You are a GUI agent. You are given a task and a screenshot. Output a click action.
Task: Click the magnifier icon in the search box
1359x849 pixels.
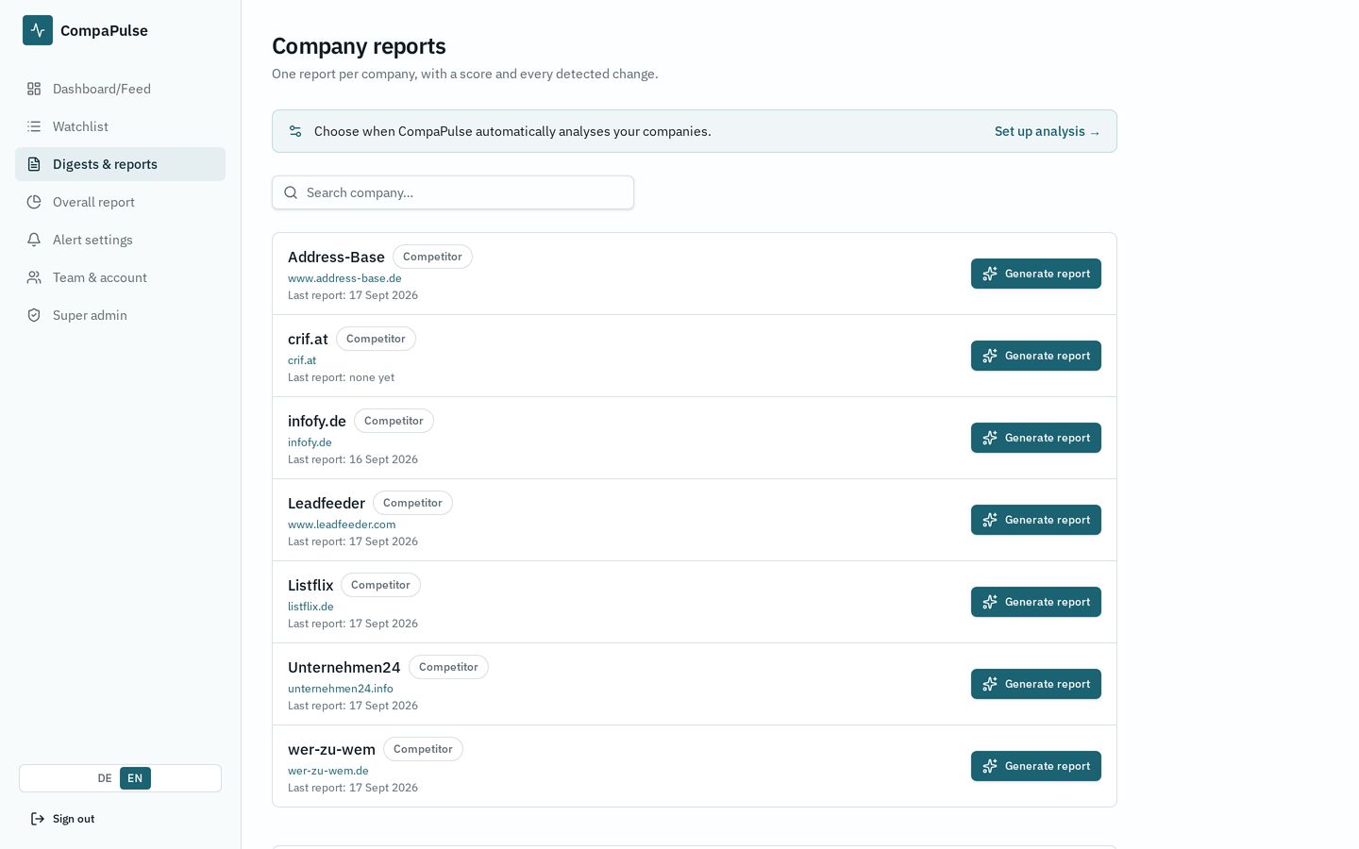[291, 192]
